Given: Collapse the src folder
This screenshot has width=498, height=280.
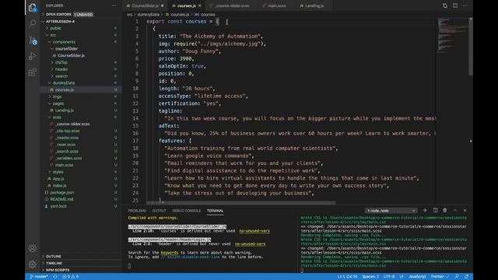Looking at the screenshot, I should 53,35.
